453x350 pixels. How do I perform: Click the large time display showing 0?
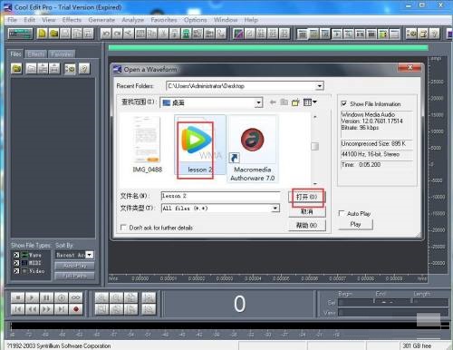(239, 304)
